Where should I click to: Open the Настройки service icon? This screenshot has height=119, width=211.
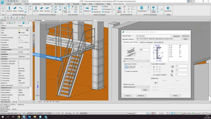point(168,9)
